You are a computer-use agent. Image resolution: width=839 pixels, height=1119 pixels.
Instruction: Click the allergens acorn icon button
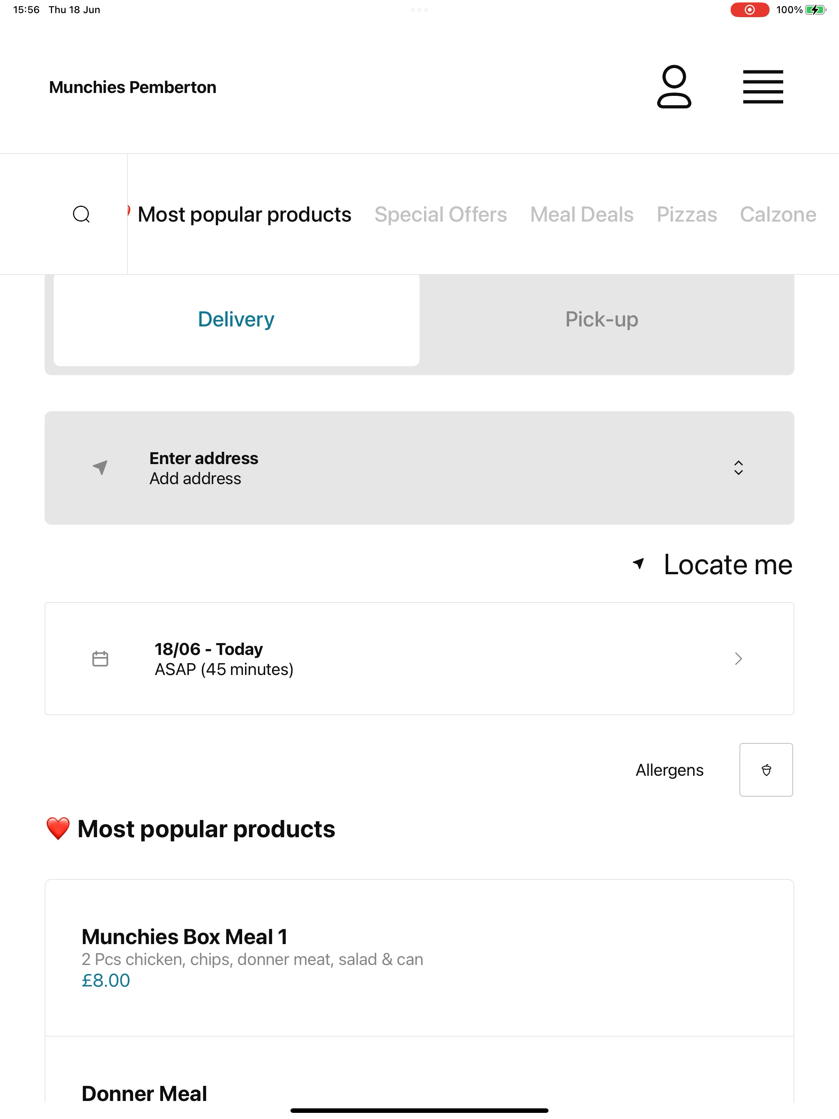pos(766,770)
